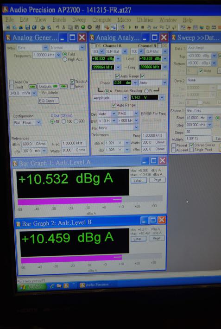Click the Copy icon in toolbar
This screenshot has width=221, height=329.
70,27
